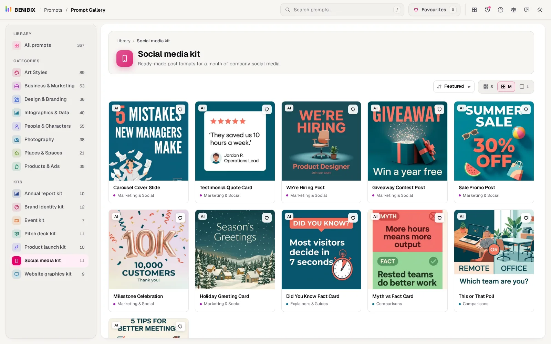Click the Places & Spaces house icon
Viewport: 551px width, 344px height.
17,153
